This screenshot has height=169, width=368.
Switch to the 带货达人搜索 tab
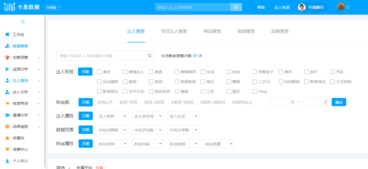point(174,31)
